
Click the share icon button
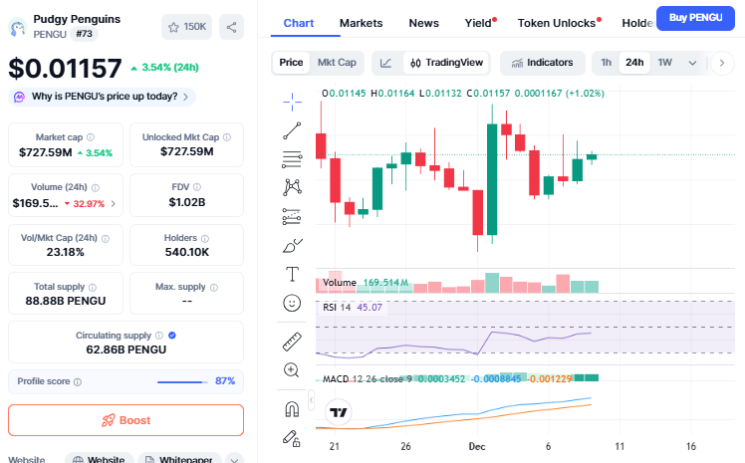point(231,27)
